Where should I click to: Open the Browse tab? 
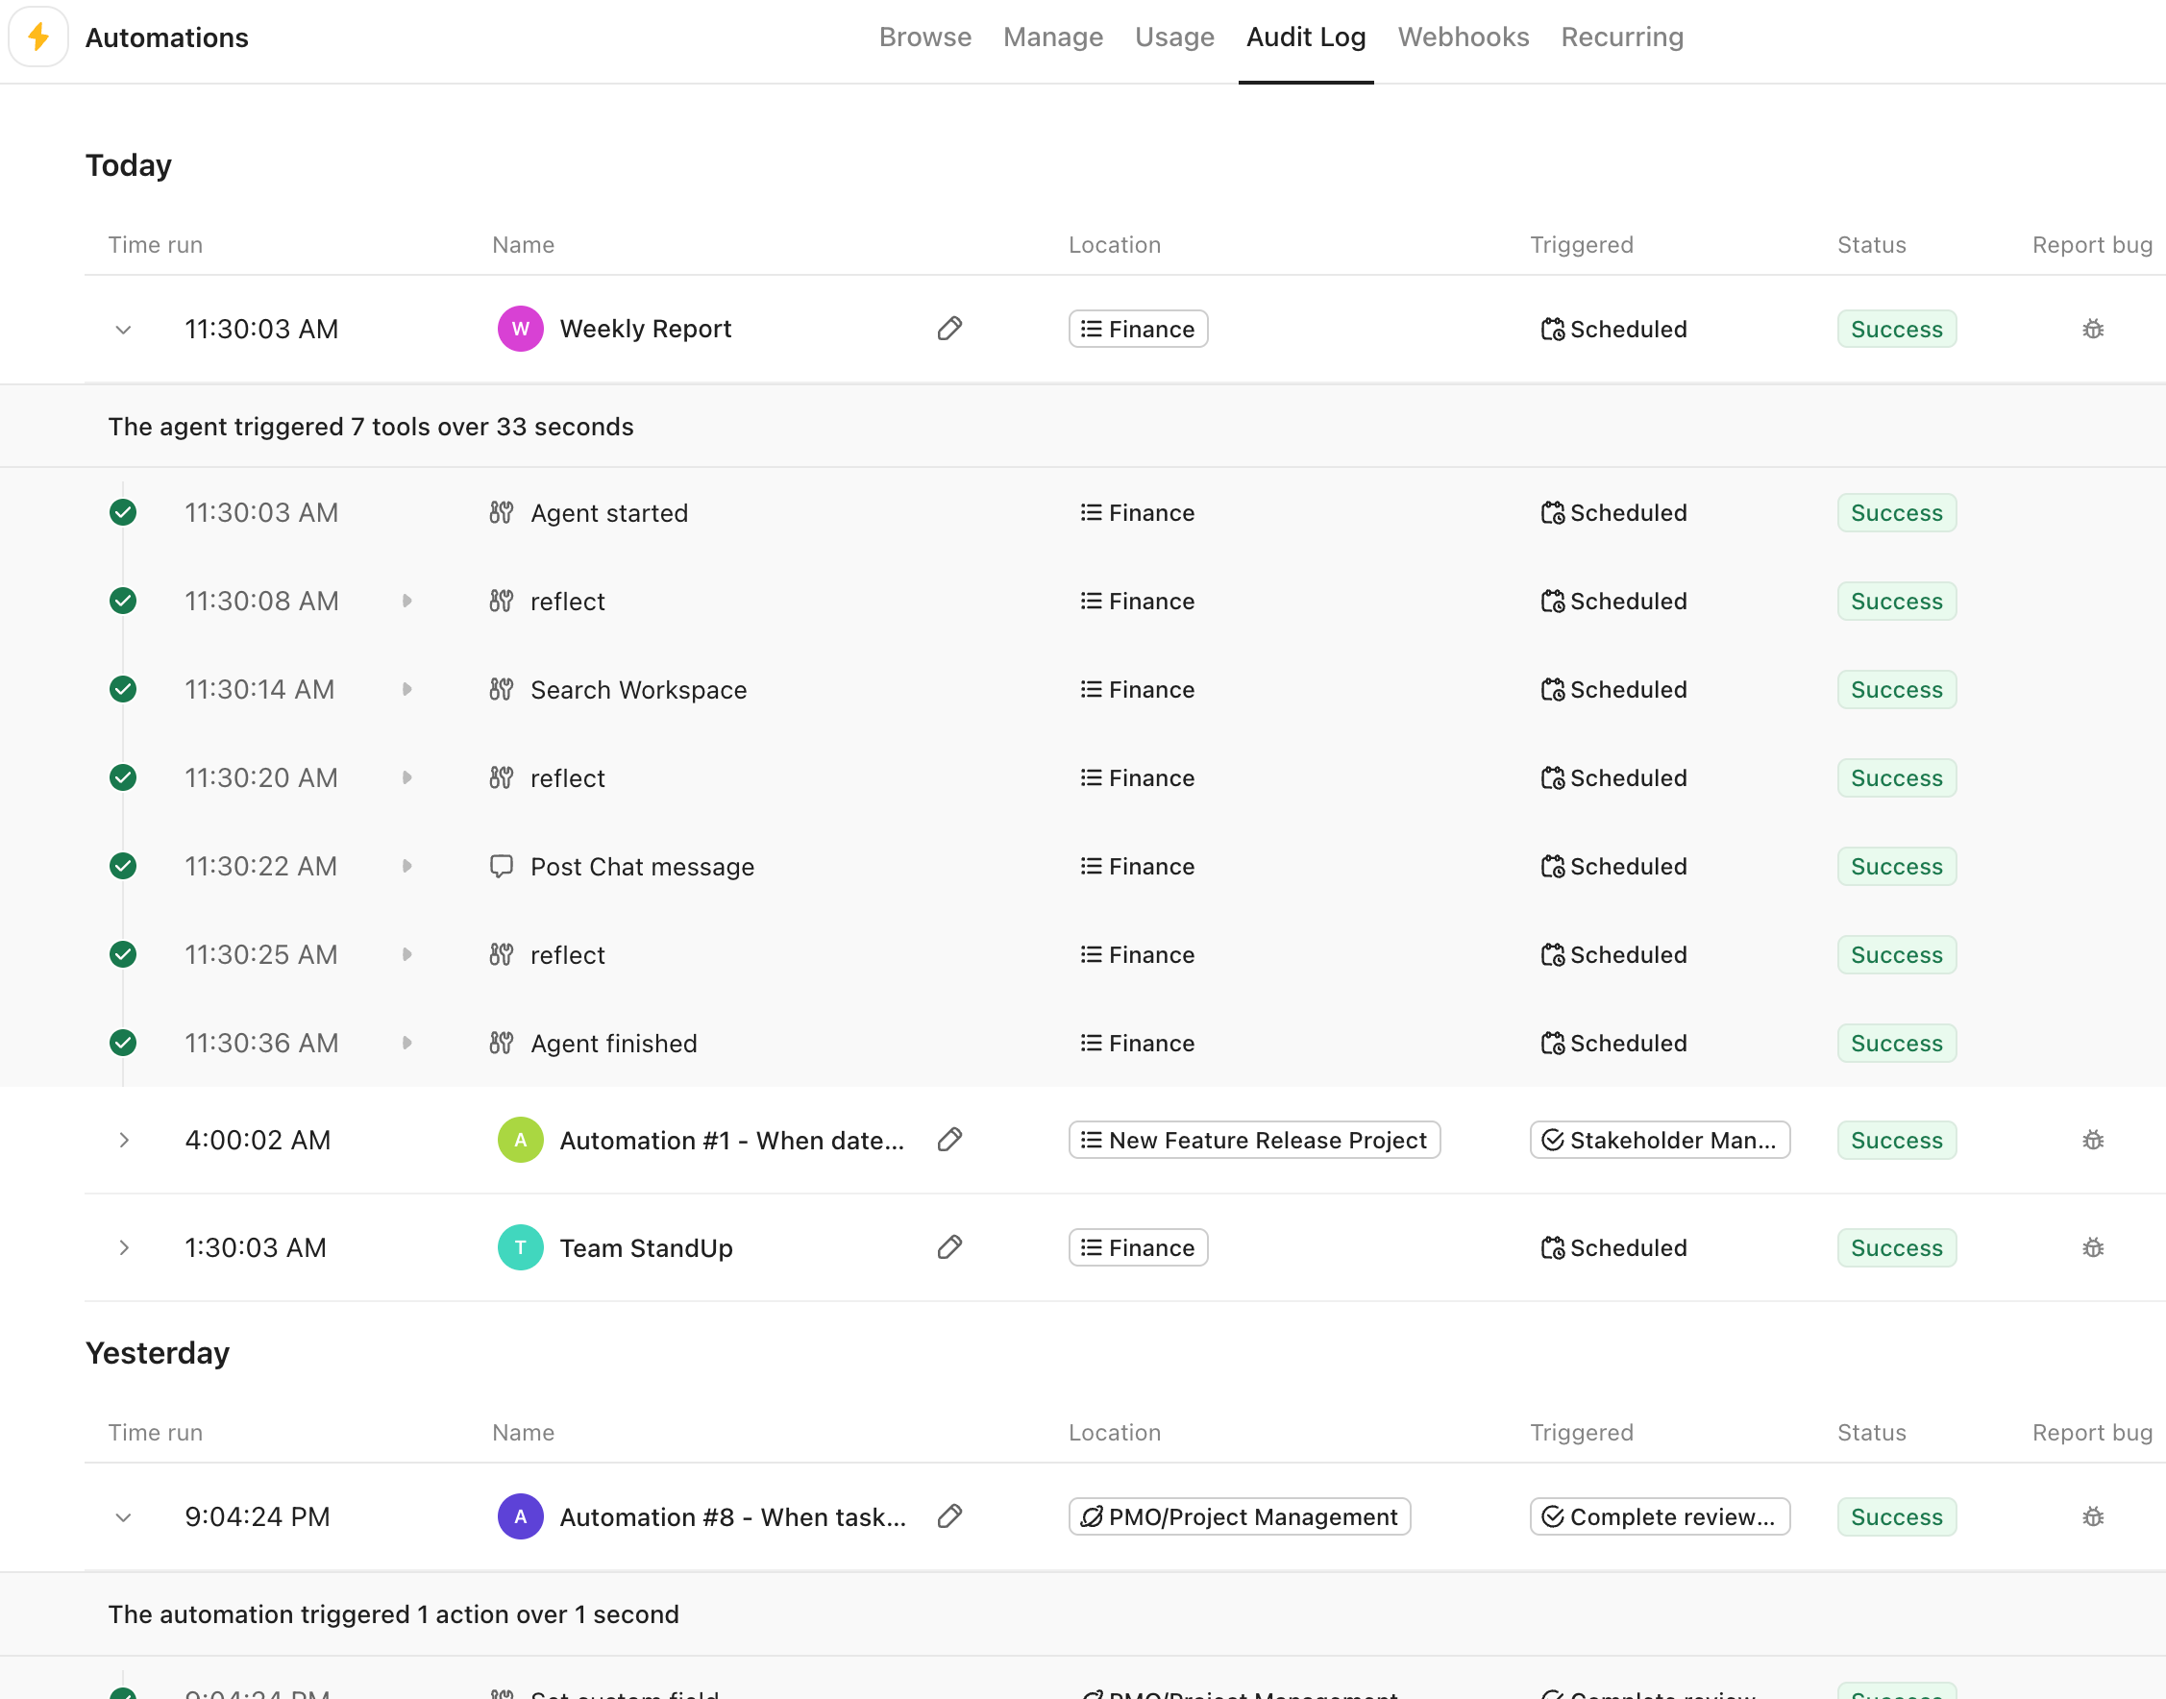[924, 37]
